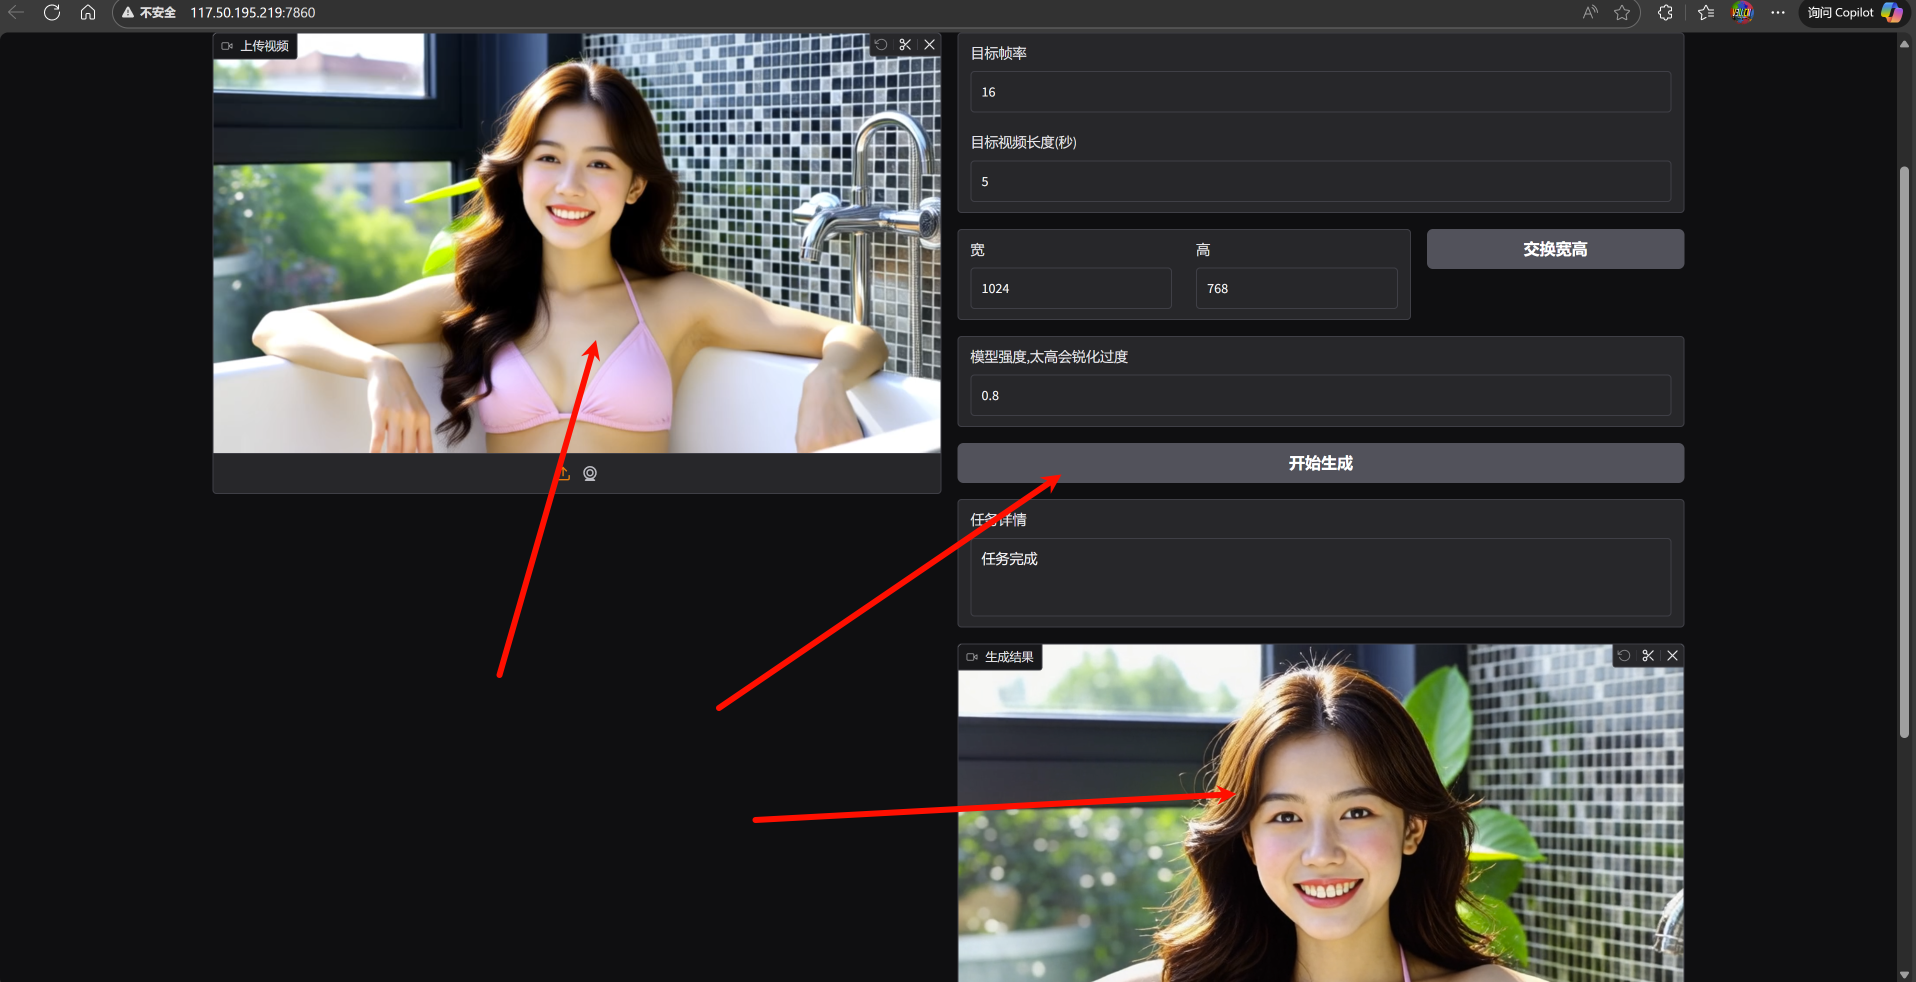The image size is (1916, 982).
Task: Click scissors icon on 生成结果 panel
Action: (x=1648, y=655)
